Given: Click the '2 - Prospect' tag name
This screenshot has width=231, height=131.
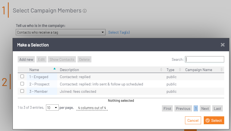Looking at the screenshot, I should [39, 84].
